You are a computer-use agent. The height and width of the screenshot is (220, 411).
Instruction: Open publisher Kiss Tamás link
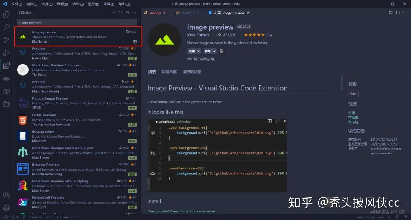pos(198,35)
